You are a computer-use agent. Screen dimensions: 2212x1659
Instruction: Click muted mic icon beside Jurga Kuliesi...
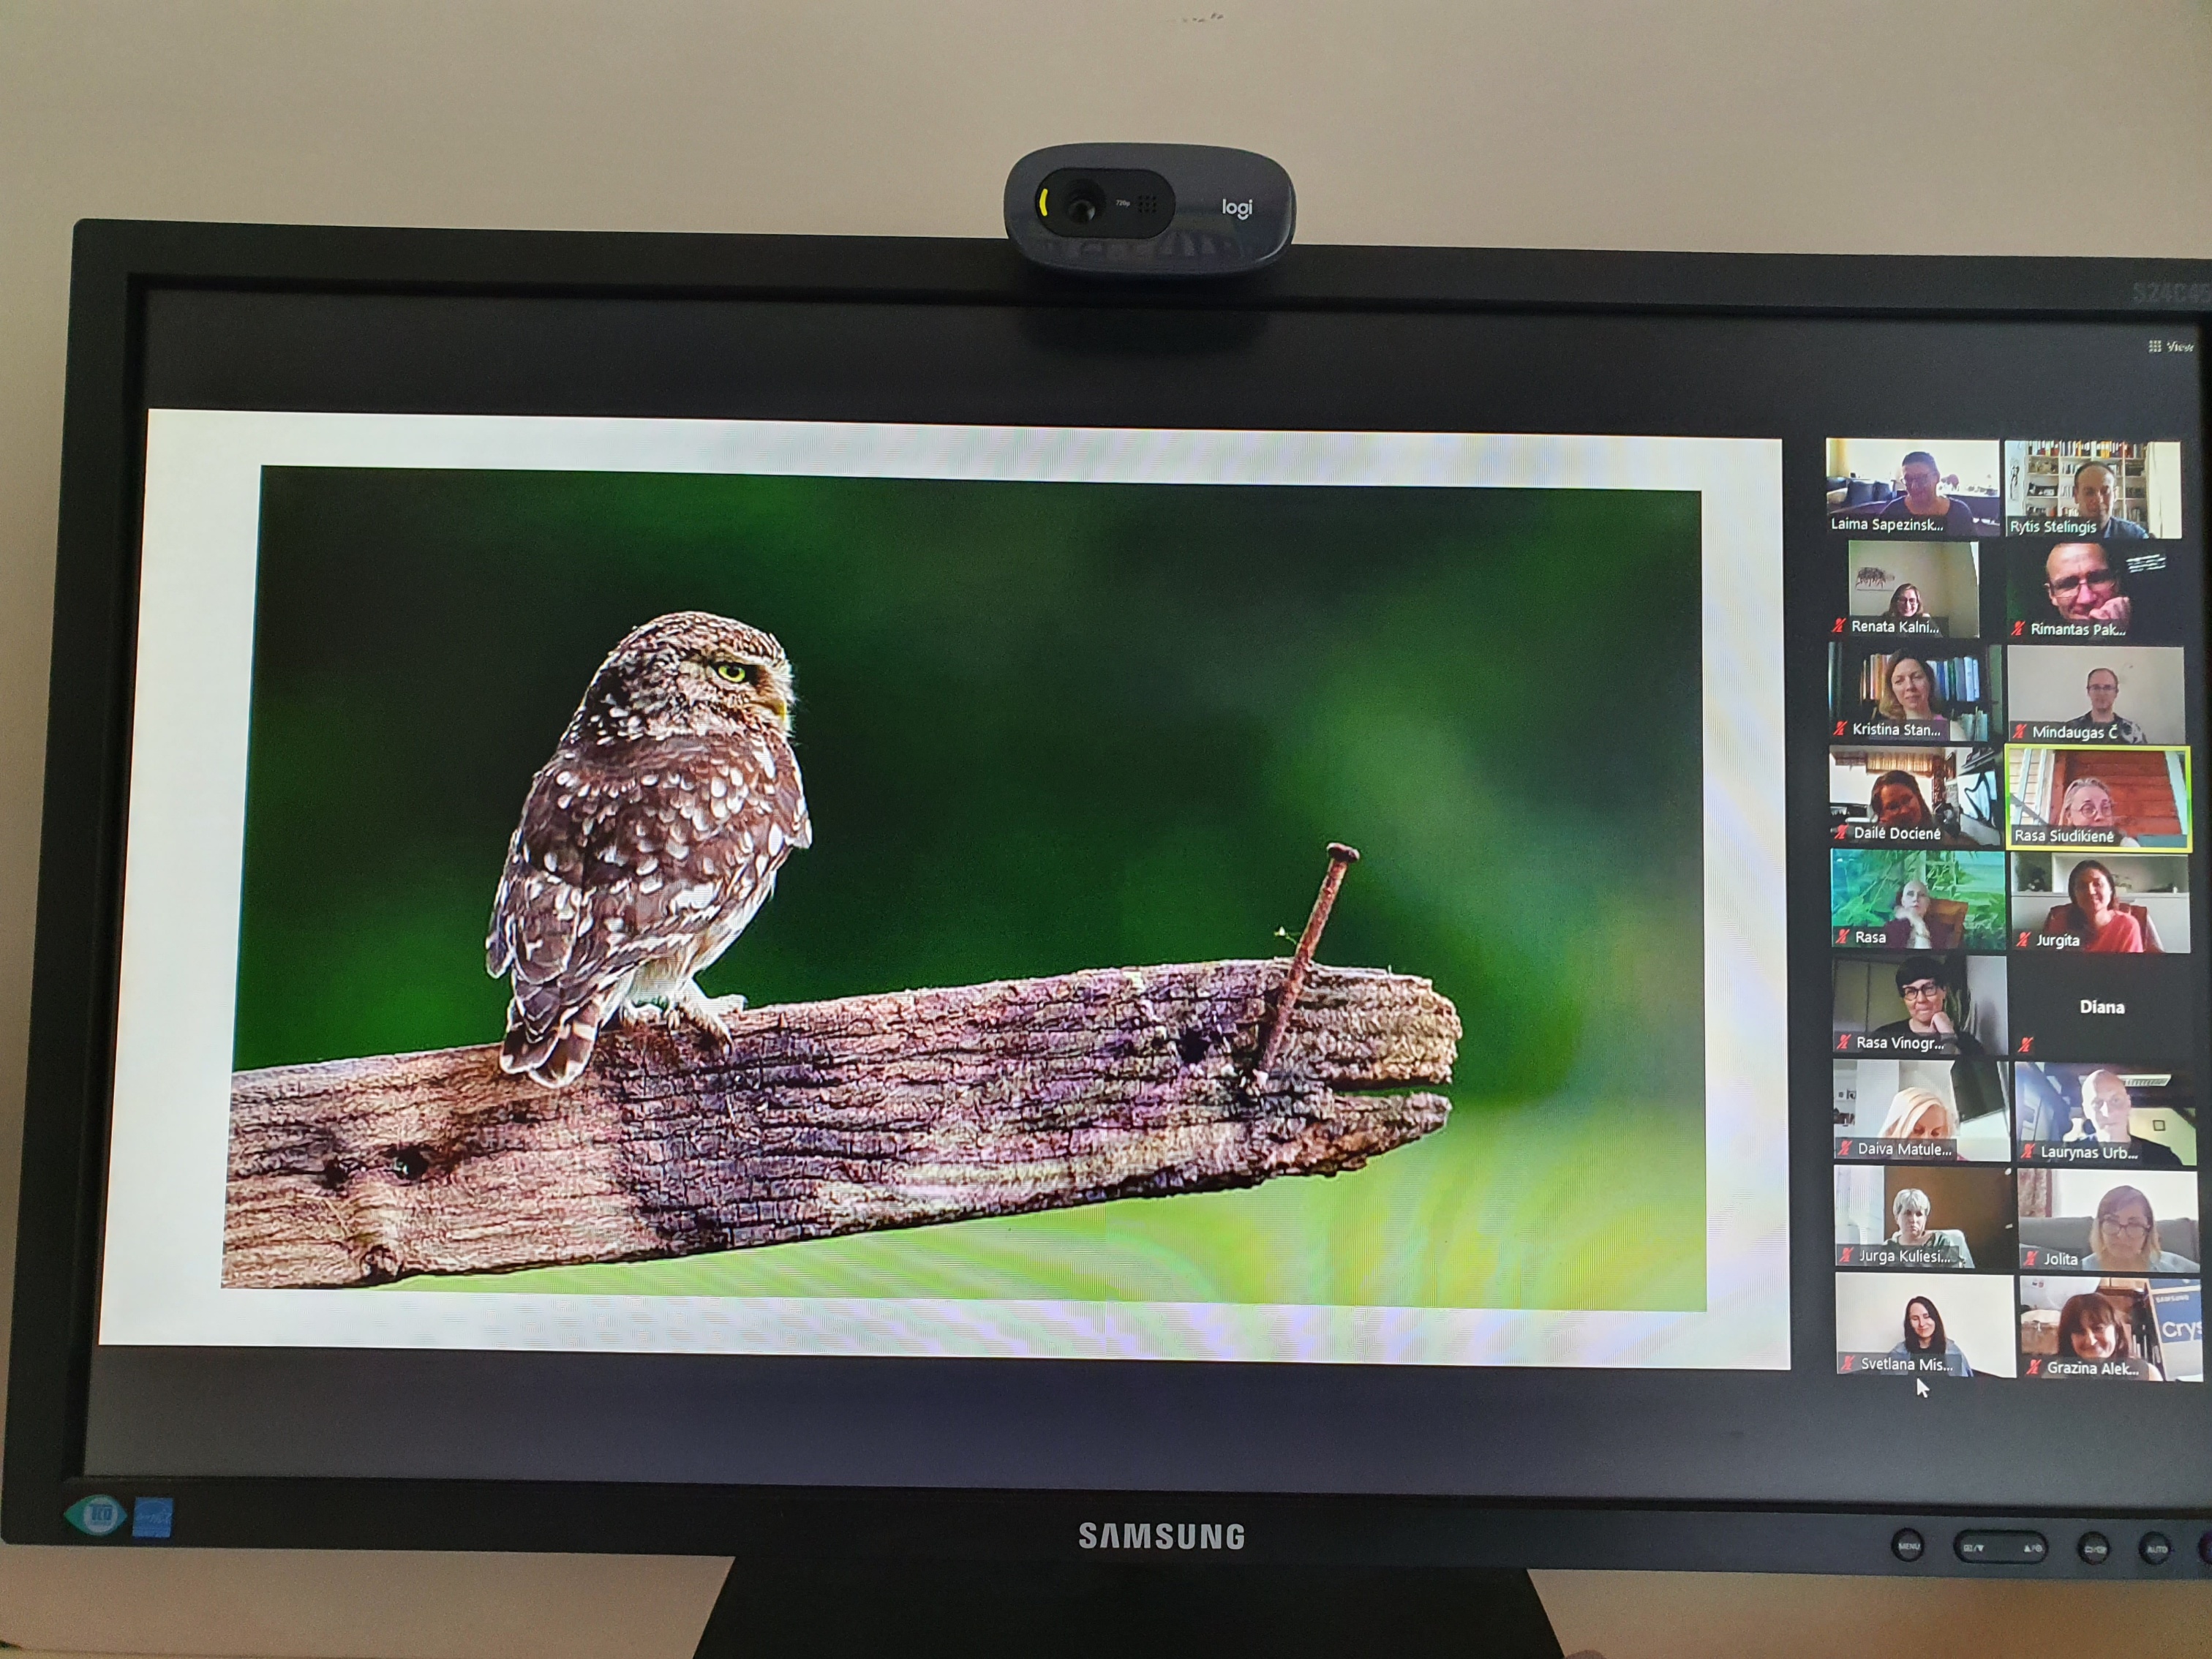[x=1847, y=1256]
